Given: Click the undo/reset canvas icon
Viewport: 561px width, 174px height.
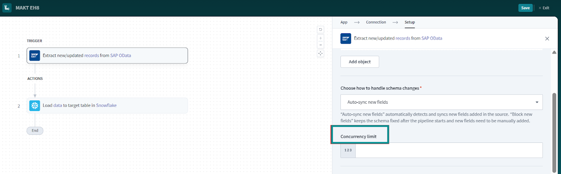Looking at the screenshot, I should tap(320, 29).
